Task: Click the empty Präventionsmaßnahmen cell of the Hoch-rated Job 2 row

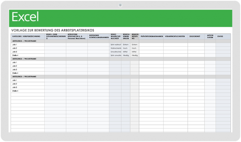Action: (151, 48)
